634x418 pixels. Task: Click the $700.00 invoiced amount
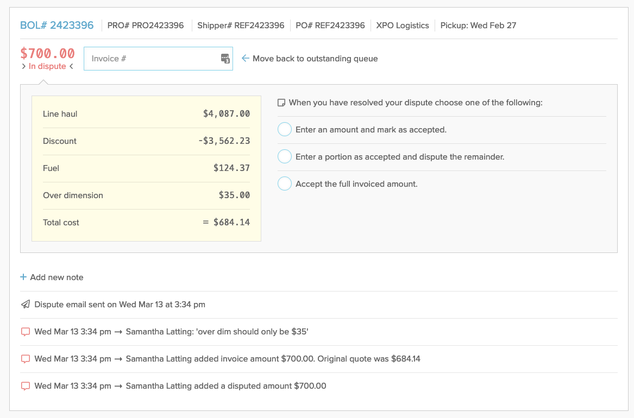47,53
